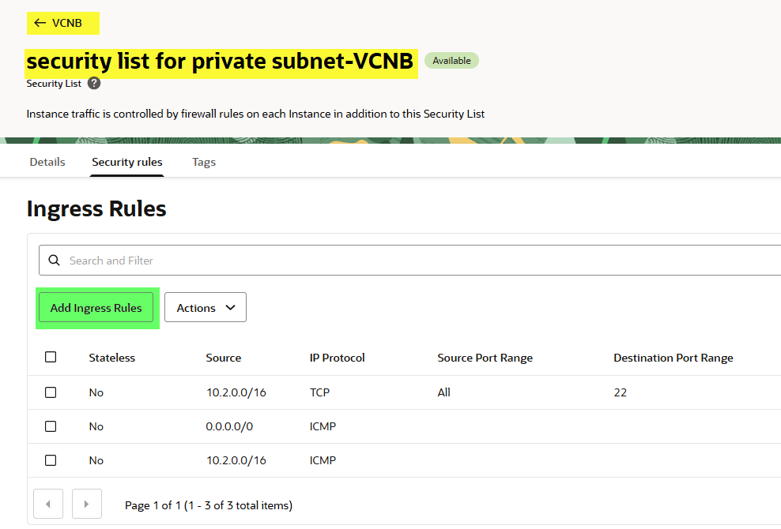Click the Destination Port Range column header
The width and height of the screenshot is (781, 529).
[x=673, y=358]
